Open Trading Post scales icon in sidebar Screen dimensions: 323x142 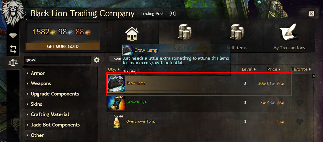coord(13,63)
